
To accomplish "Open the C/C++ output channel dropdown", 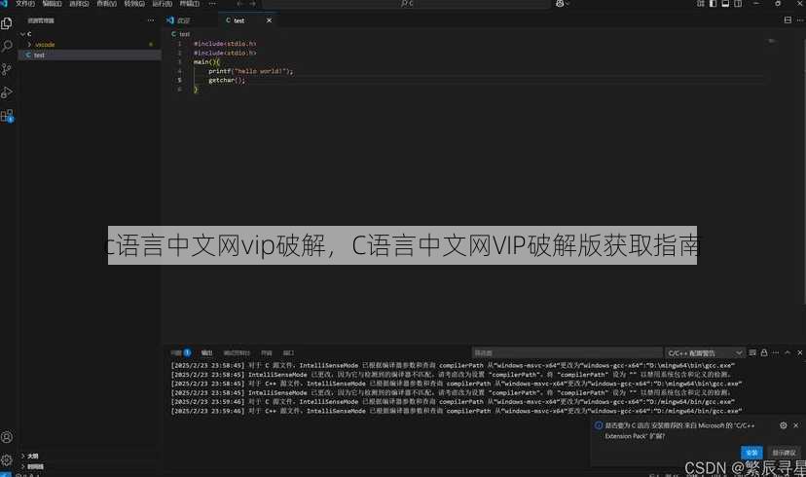I will pyautogui.click(x=704, y=353).
